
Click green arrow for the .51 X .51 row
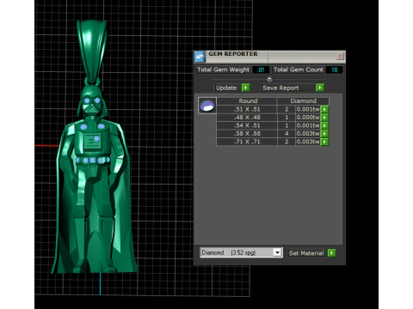click(324, 109)
